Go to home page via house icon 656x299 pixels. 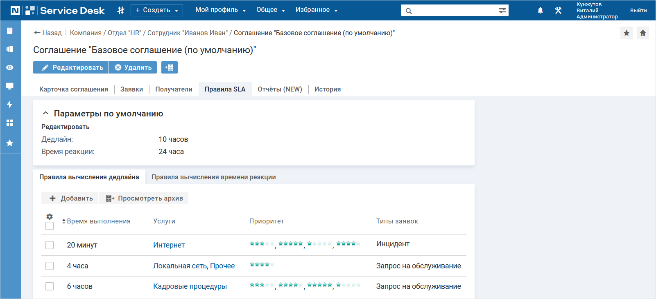pyautogui.click(x=643, y=33)
